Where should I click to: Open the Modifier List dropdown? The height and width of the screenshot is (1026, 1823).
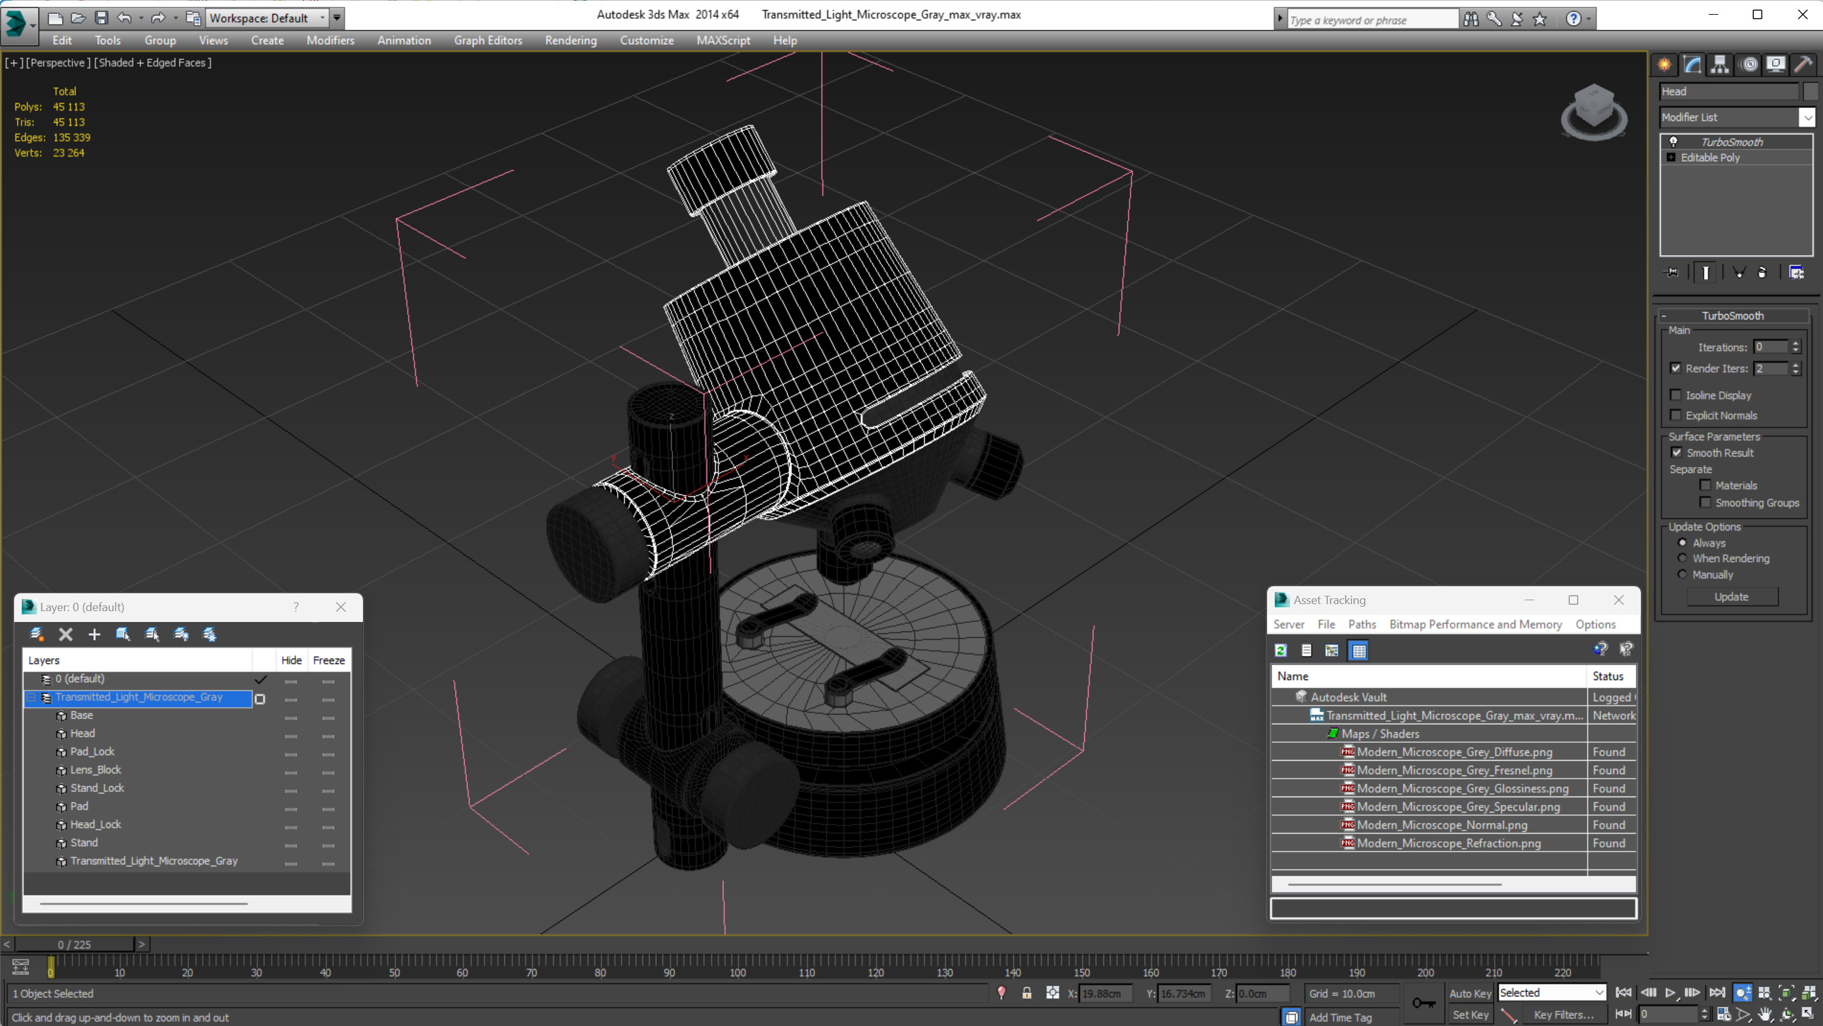coord(1807,117)
